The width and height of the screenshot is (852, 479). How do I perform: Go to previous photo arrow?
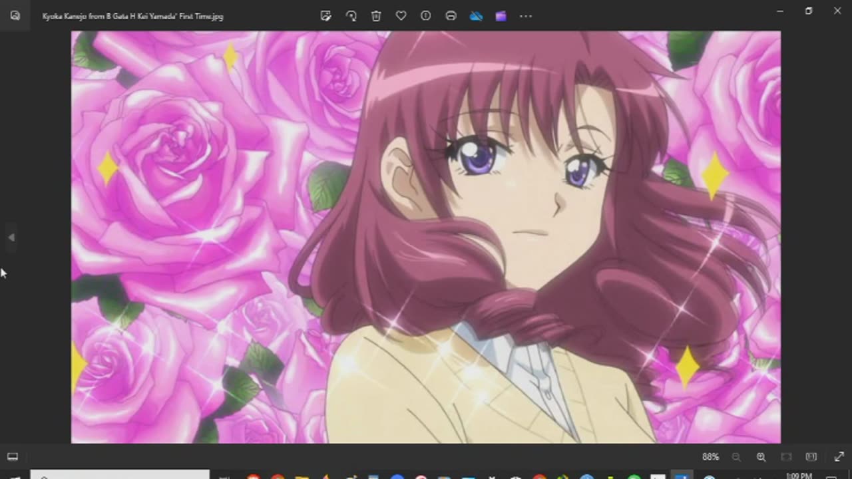(11, 238)
